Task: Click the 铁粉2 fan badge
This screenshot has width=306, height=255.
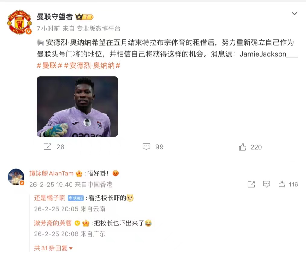Action: [75, 198]
